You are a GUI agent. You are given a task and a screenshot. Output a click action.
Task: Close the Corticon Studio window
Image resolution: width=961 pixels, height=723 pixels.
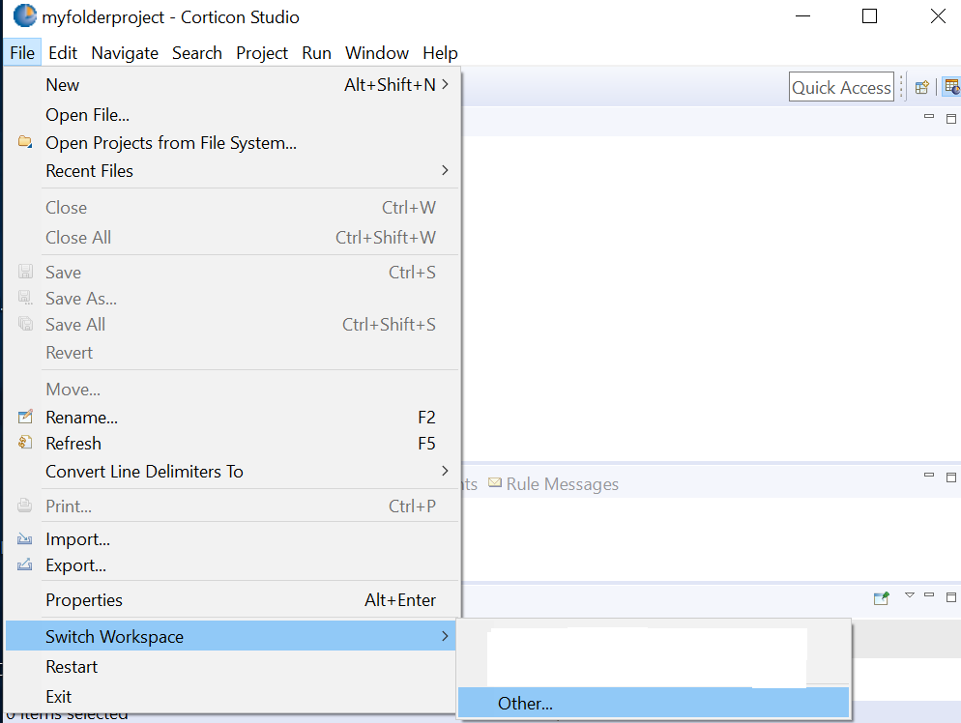click(x=938, y=15)
